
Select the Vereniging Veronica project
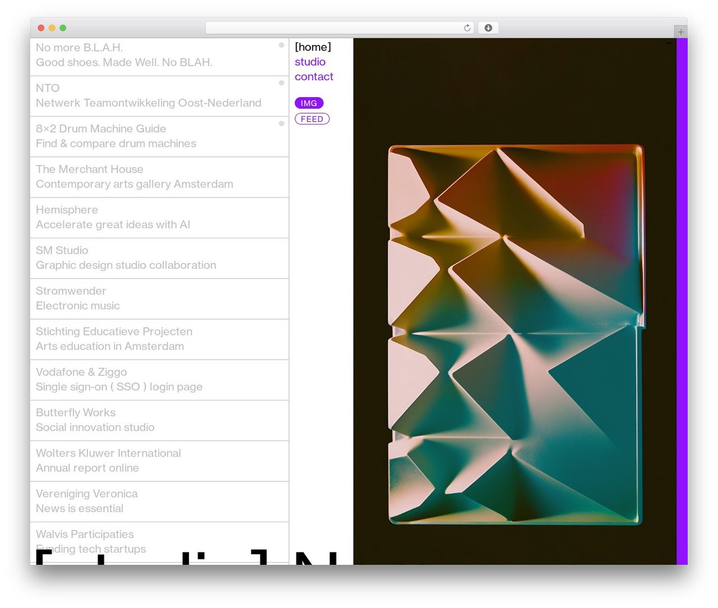[159, 501]
